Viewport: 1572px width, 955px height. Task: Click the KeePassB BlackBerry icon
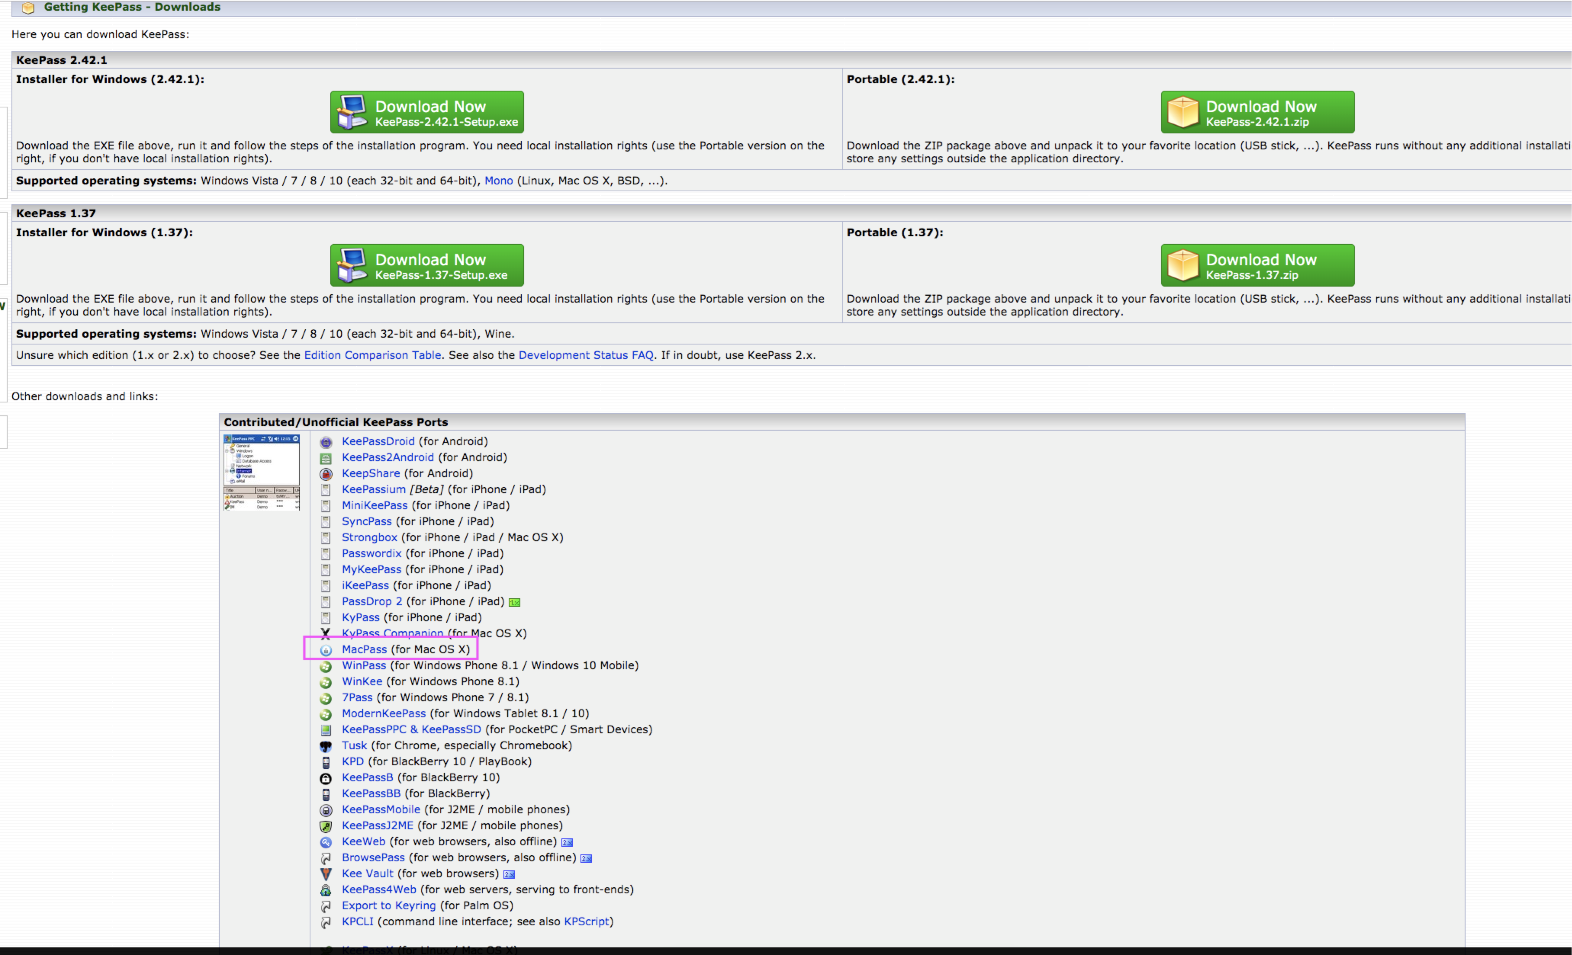click(326, 778)
